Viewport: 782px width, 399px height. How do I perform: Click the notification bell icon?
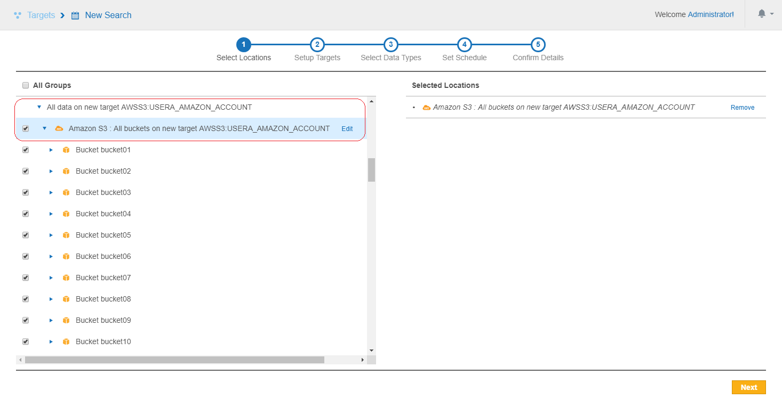pos(762,14)
